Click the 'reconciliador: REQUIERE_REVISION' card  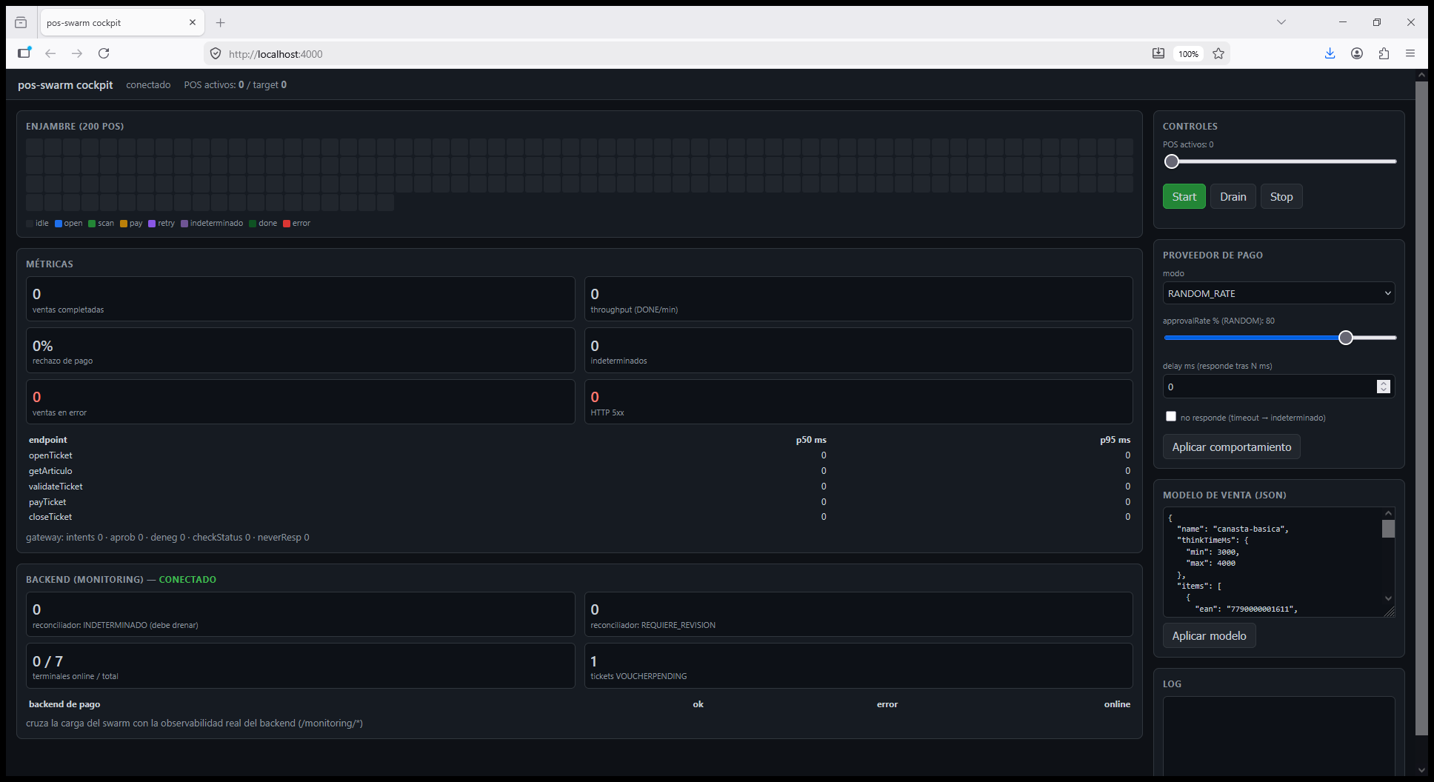tap(858, 614)
